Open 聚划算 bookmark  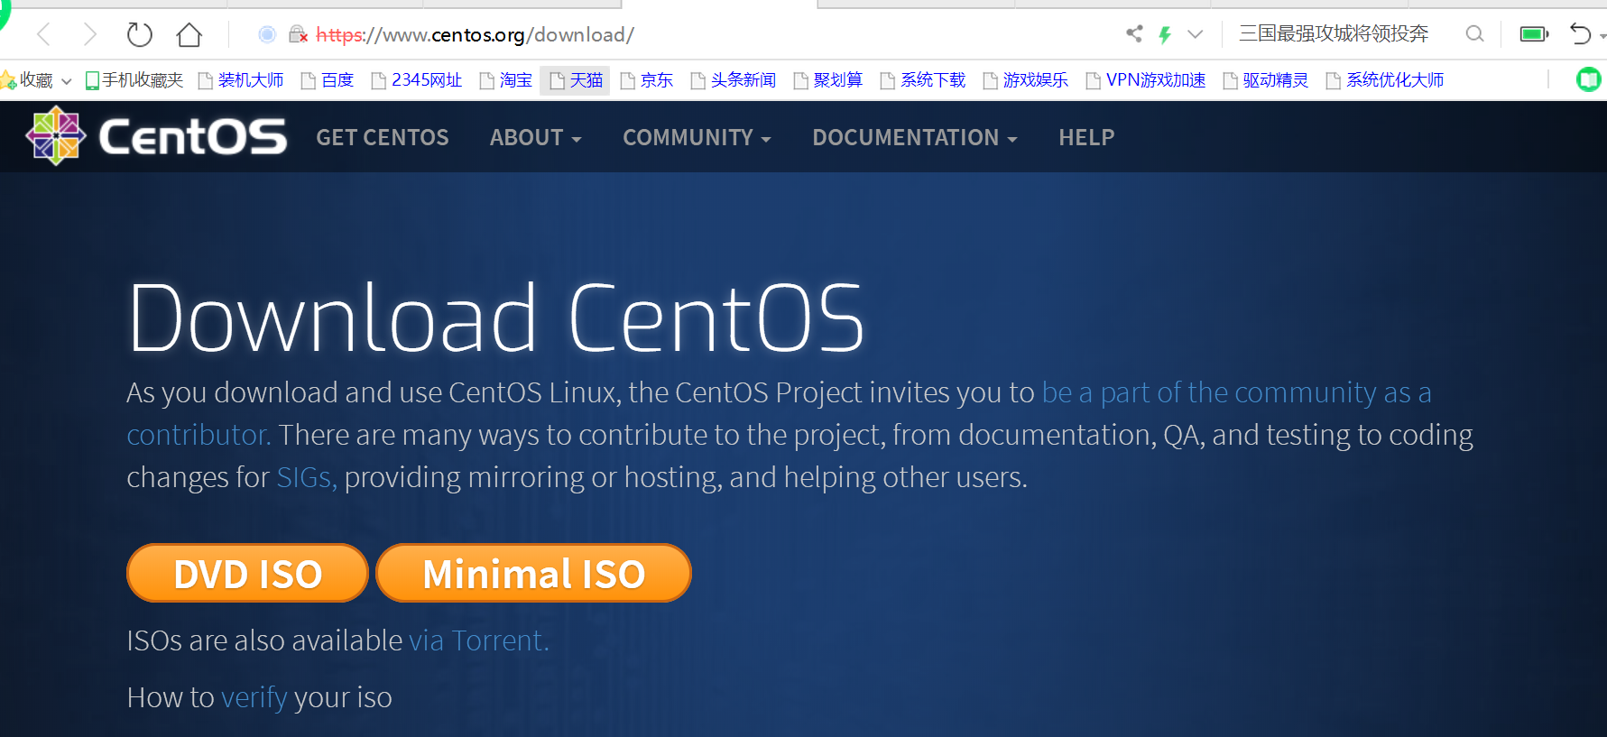[x=828, y=80]
